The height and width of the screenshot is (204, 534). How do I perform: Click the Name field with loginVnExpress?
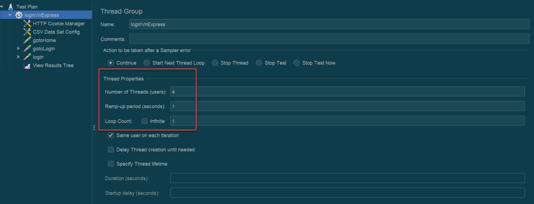pyautogui.click(x=329, y=24)
